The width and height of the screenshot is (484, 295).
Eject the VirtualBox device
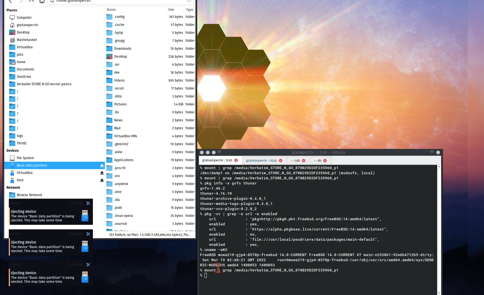[102, 173]
